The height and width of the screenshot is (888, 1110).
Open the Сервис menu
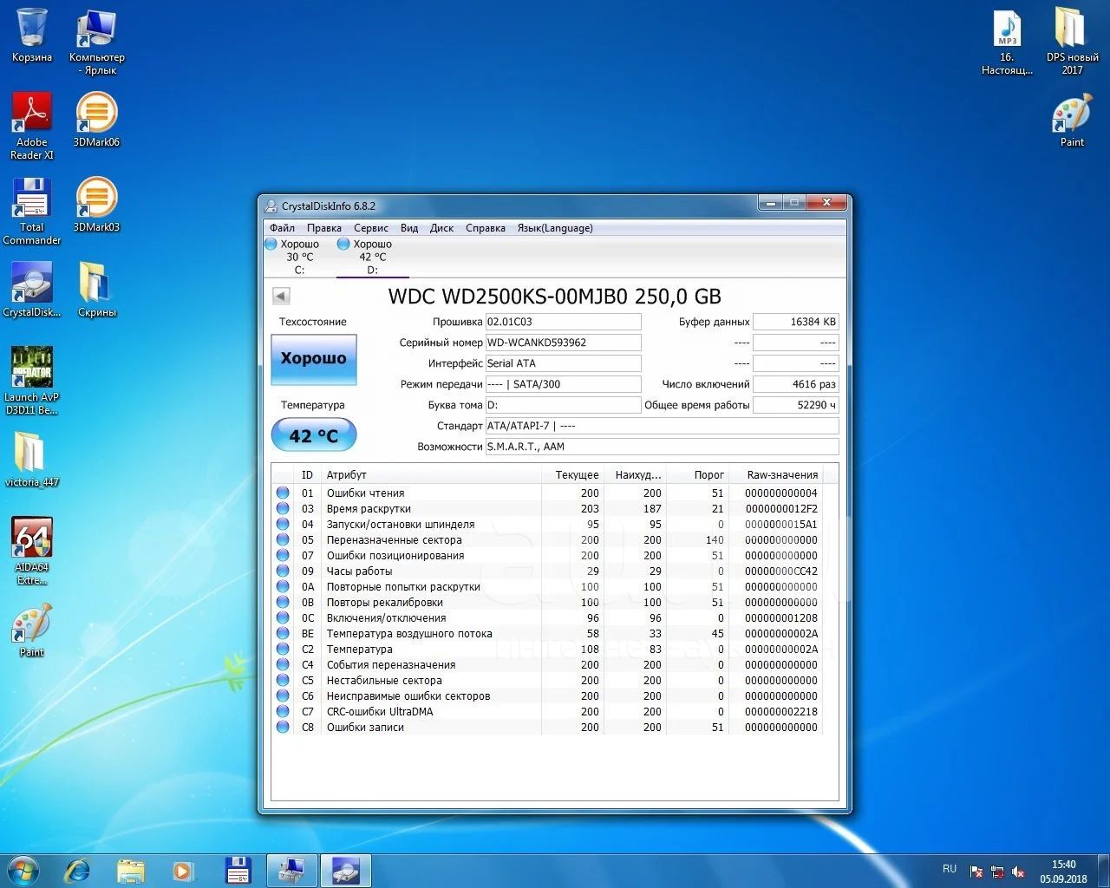(x=371, y=228)
